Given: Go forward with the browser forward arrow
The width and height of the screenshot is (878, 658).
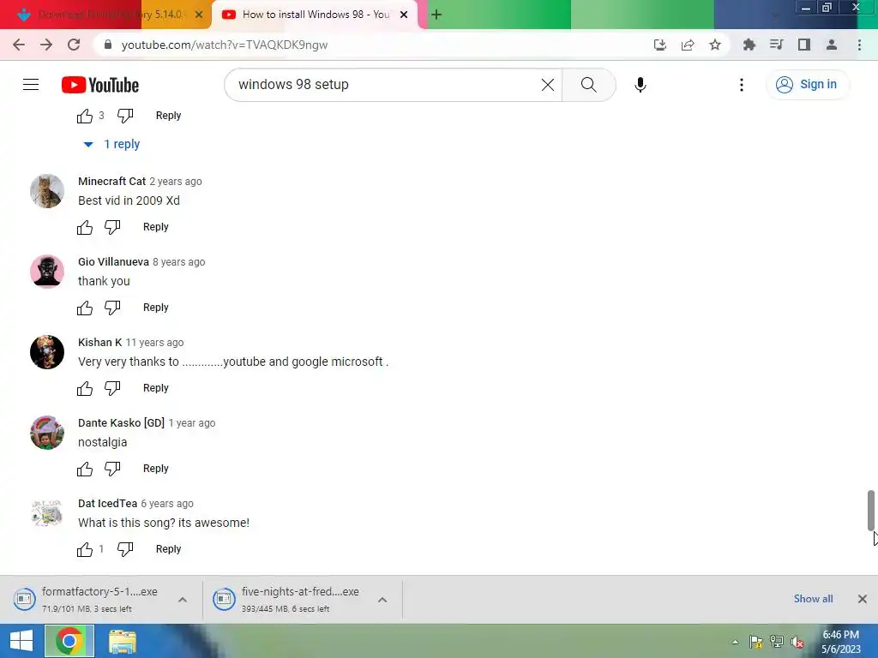Looking at the screenshot, I should tap(46, 45).
